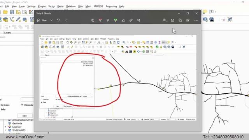Expand the New snip delay dropdown chevron

point(51,20)
